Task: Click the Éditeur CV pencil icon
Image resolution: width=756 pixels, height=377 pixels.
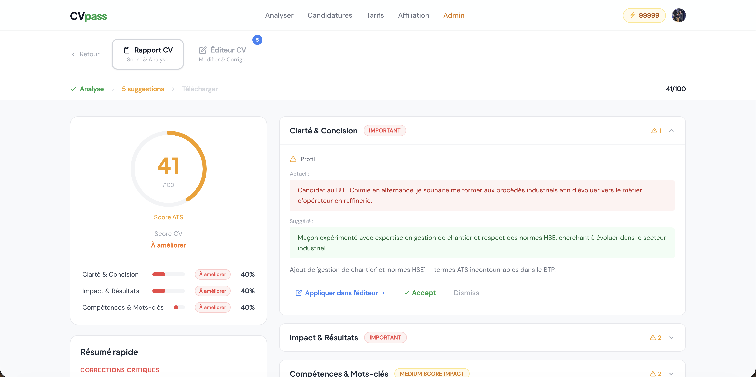Action: coord(203,50)
